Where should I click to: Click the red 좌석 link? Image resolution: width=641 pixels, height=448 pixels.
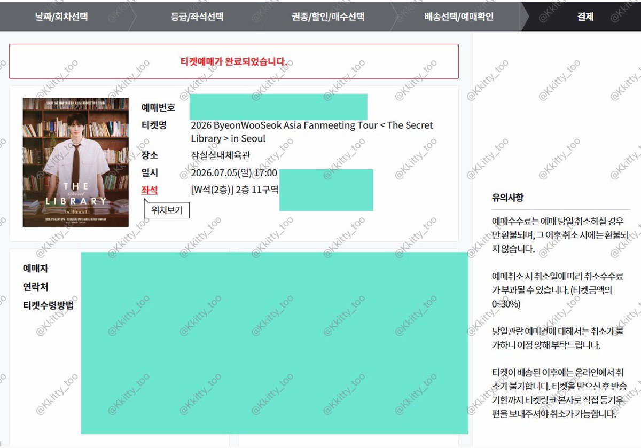[x=149, y=190]
